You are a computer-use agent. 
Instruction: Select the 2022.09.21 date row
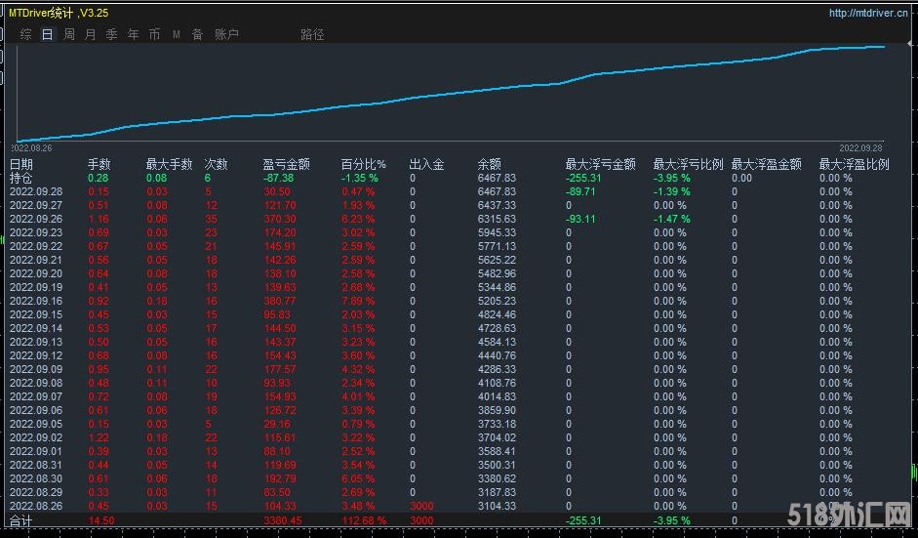pyautogui.click(x=36, y=260)
